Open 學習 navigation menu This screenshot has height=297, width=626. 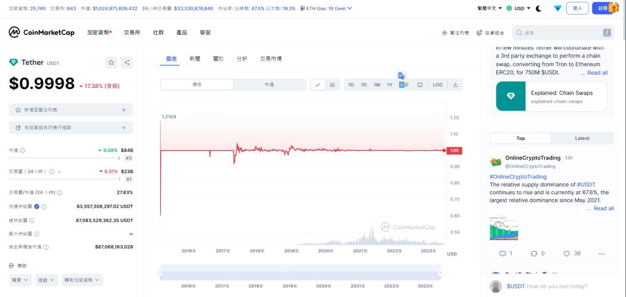pyautogui.click(x=205, y=33)
